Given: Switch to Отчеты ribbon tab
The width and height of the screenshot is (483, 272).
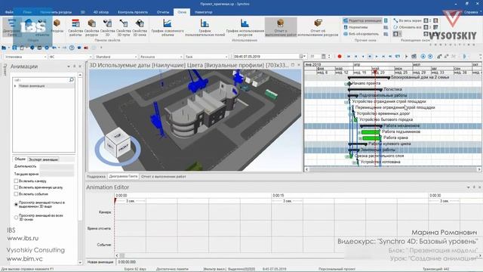Looking at the screenshot, I should 163,12.
